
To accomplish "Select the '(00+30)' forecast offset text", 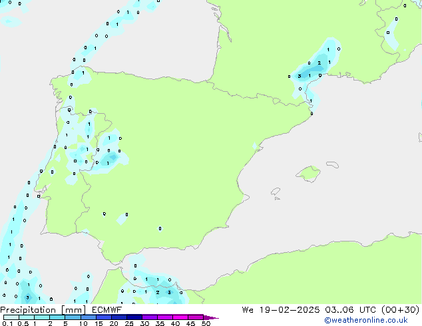I will [401, 310].
